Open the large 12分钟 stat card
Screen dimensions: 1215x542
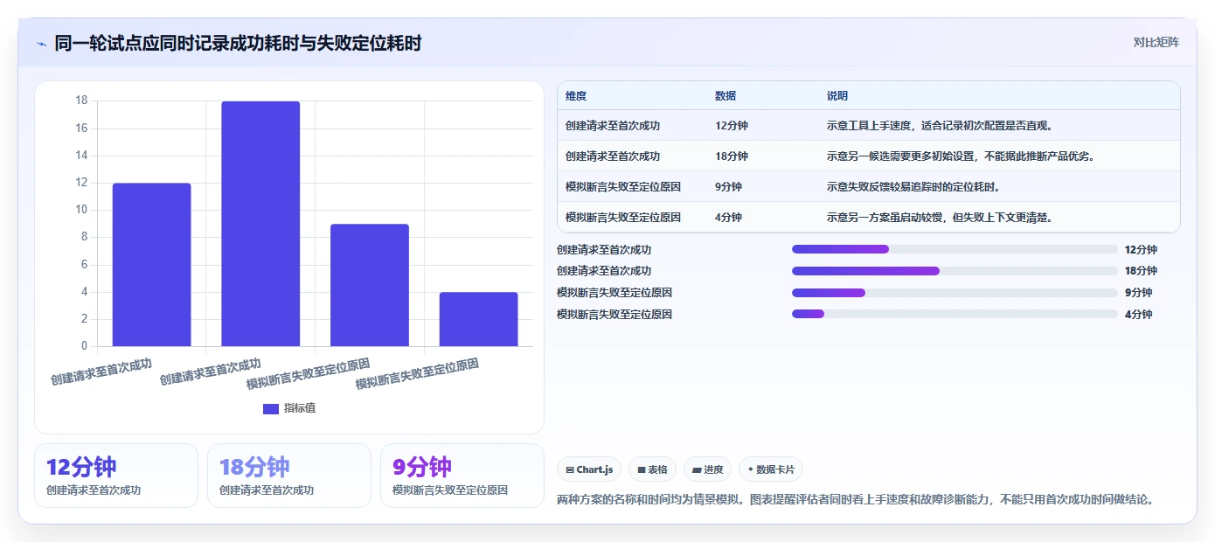pos(116,476)
